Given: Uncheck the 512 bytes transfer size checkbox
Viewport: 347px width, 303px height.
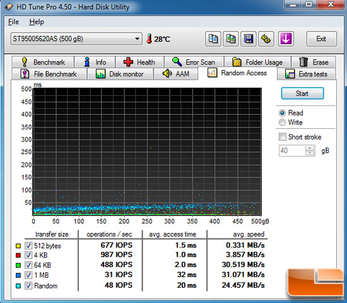Looking at the screenshot, I should point(28,246).
